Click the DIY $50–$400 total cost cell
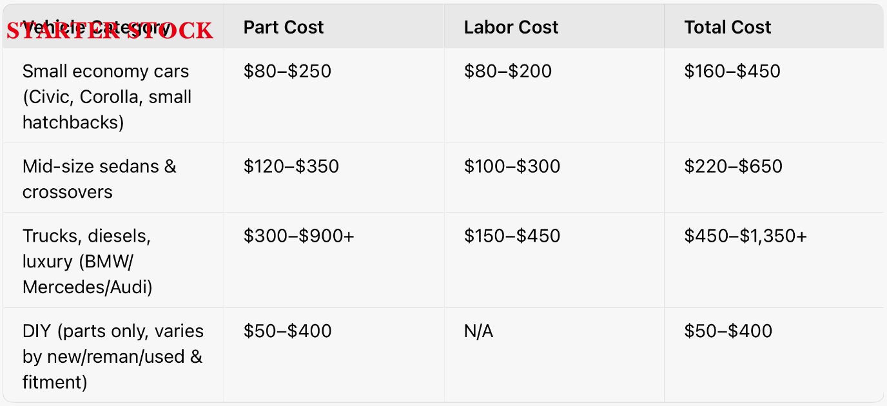The width and height of the screenshot is (887, 406). coord(728,331)
